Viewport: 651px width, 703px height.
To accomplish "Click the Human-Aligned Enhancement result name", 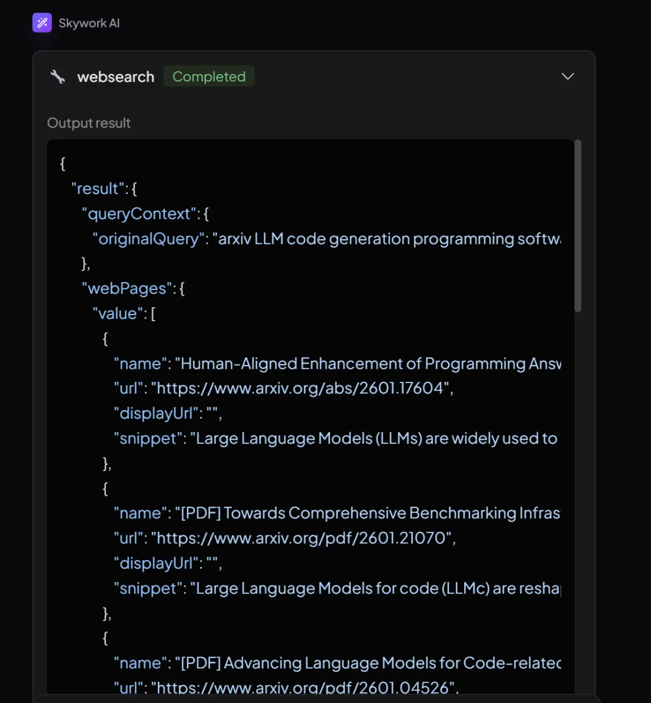I will tap(370, 363).
